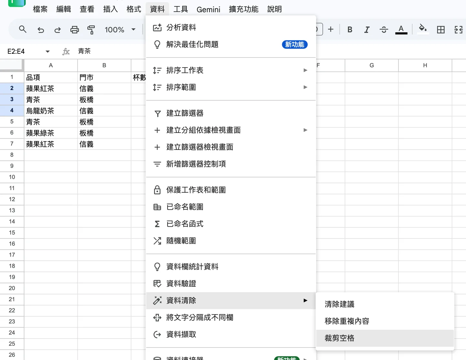Open the fill color picker

[423, 29]
